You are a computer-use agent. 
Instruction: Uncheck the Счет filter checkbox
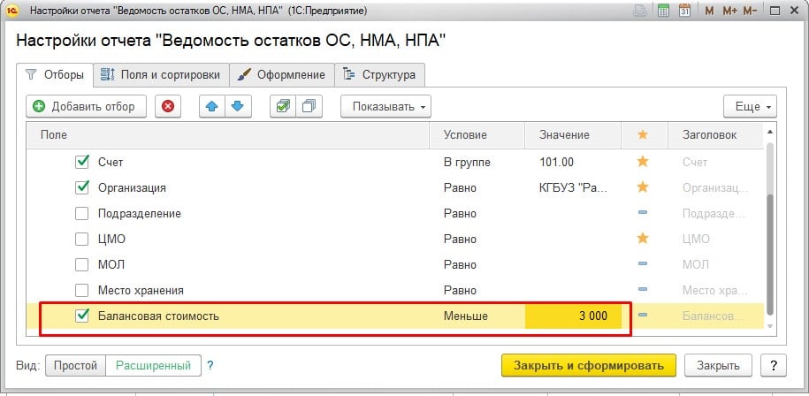[x=83, y=163]
